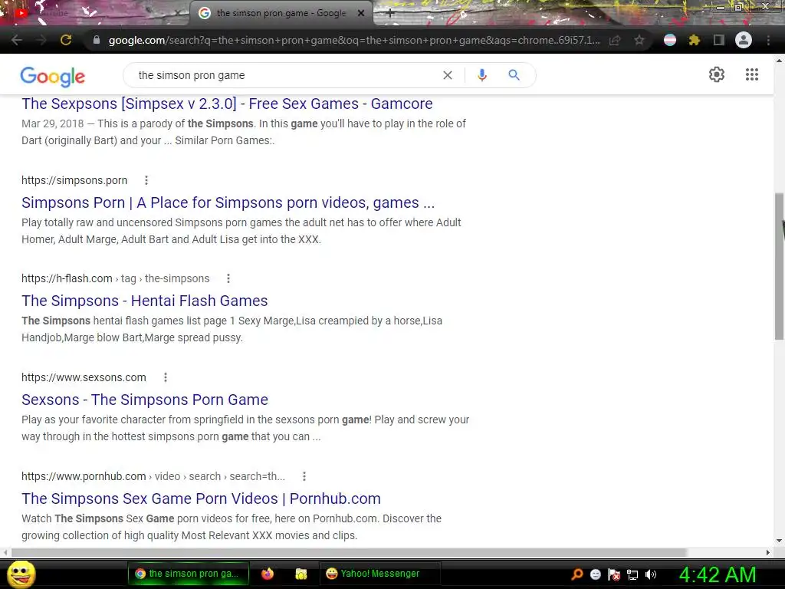785x589 pixels.
Task: Restore down the Chrome window
Action: point(739,7)
